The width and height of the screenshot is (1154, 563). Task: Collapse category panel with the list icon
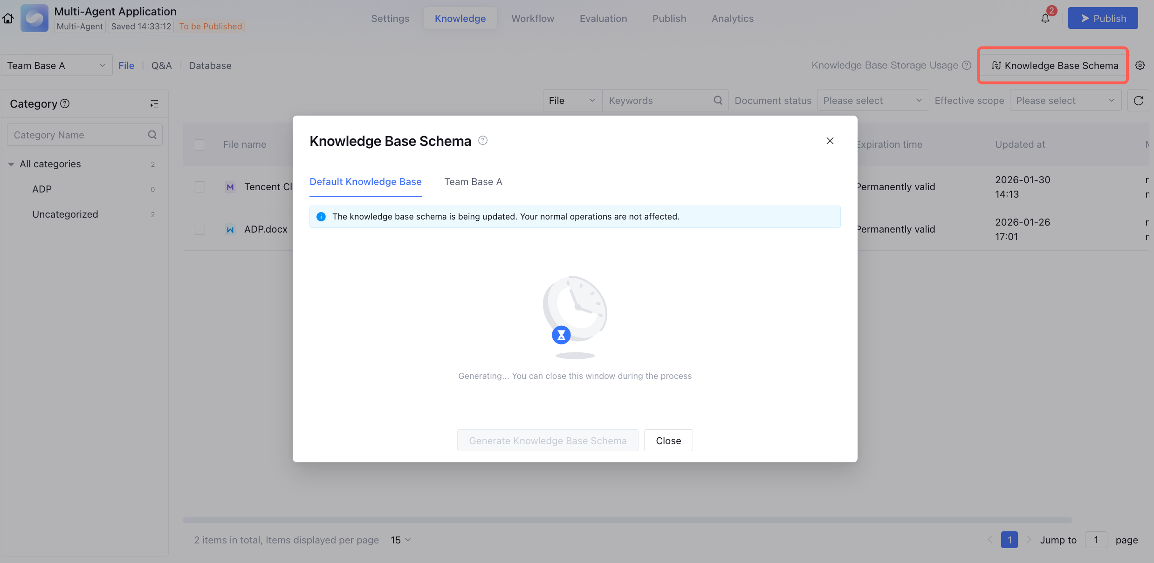point(154,104)
